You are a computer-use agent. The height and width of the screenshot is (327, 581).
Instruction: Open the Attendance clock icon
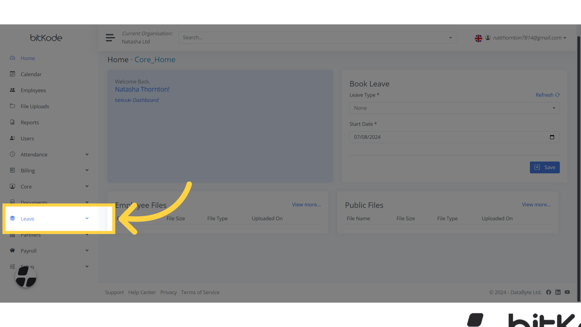[12, 154]
